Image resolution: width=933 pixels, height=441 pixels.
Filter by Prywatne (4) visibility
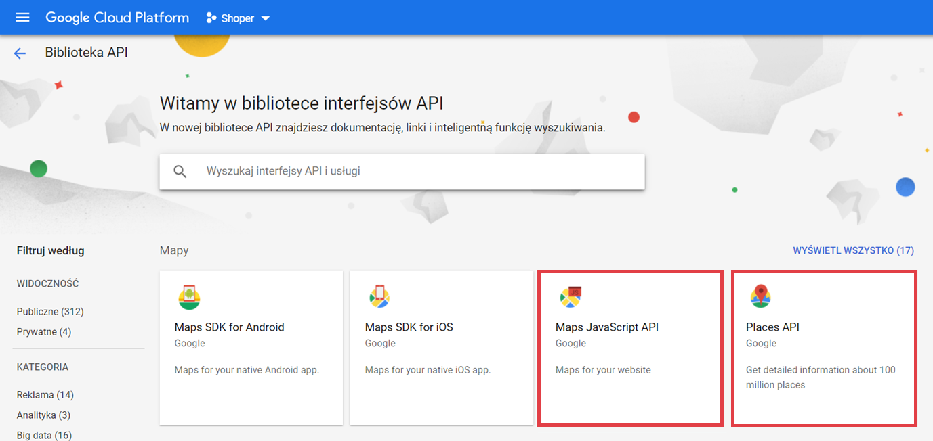point(44,332)
